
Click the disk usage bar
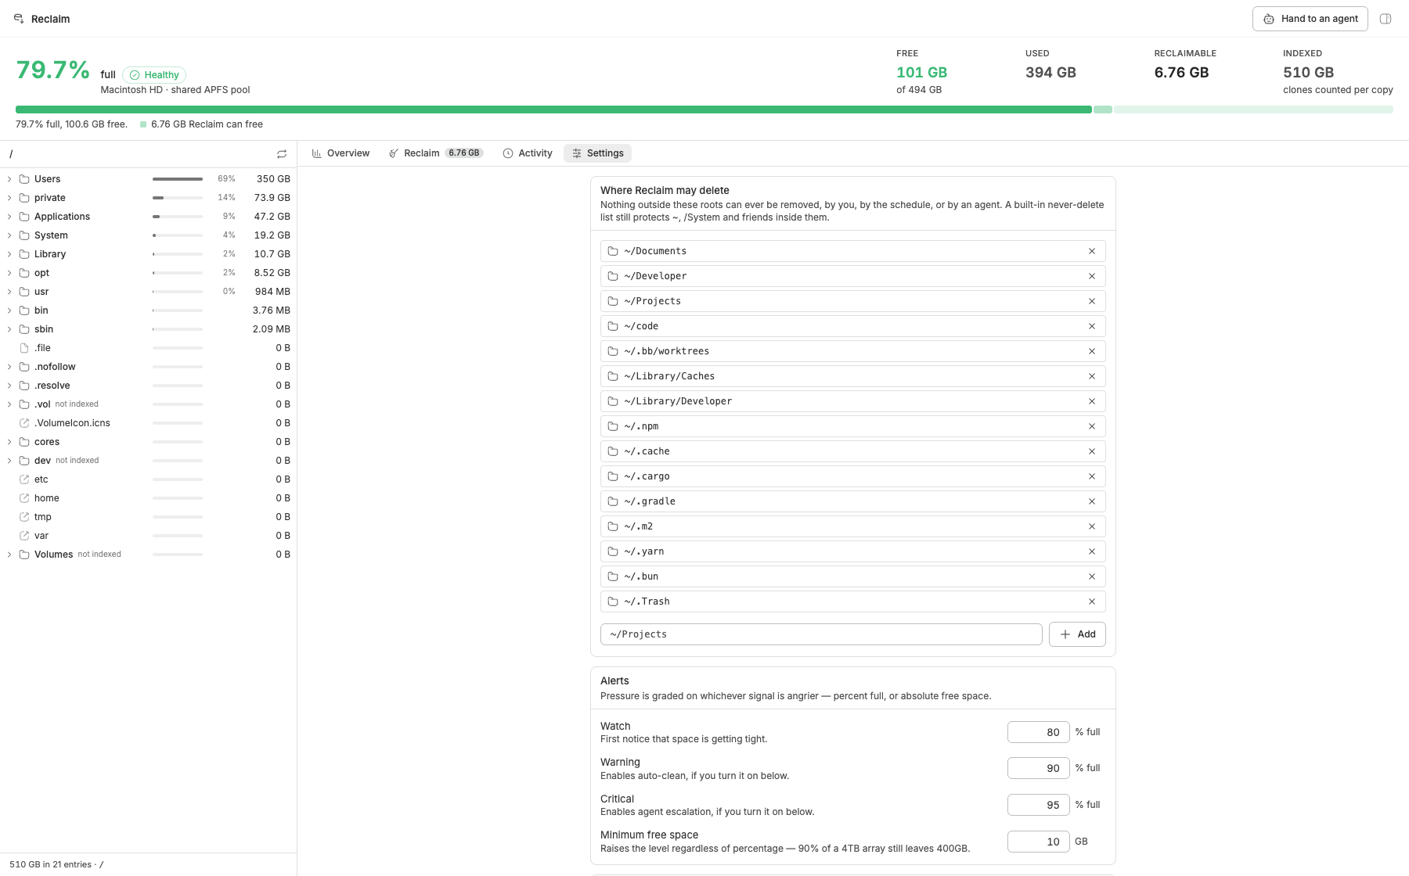click(x=704, y=109)
